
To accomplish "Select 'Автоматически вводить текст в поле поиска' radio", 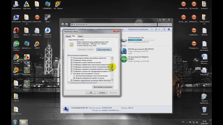I will 74,76.
